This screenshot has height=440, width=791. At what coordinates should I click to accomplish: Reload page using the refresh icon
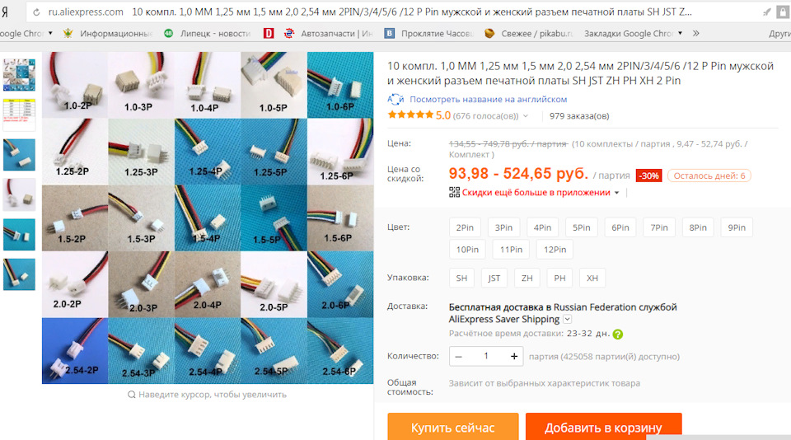tap(36, 12)
